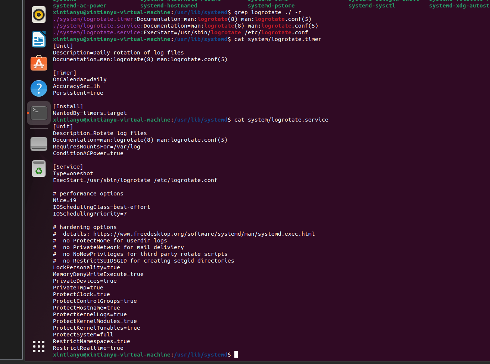The height and width of the screenshot is (364, 490).
Task: Click the blinking terminal cursor
Action: pyautogui.click(x=235, y=354)
